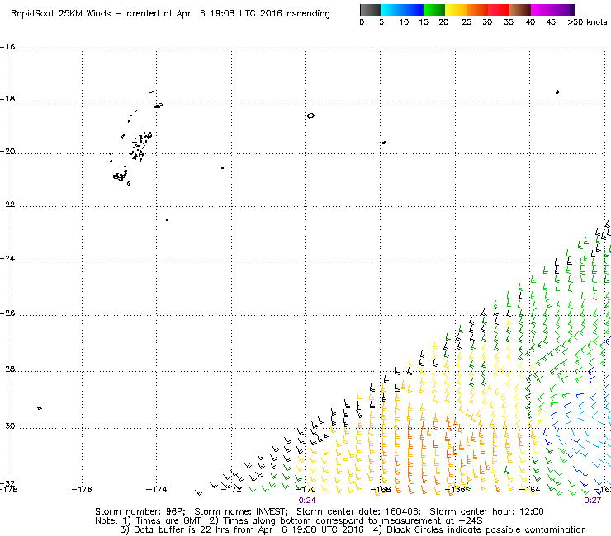Click longitude label '-164'
The image size is (611, 536).
(x=529, y=489)
